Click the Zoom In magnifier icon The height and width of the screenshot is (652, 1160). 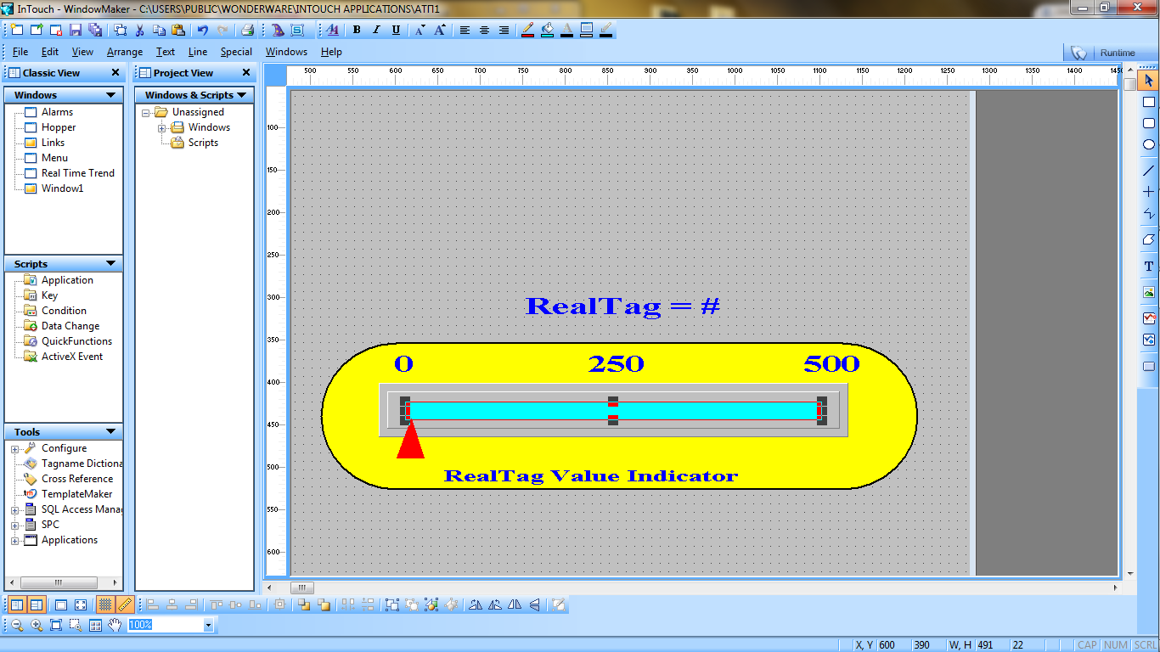coord(37,625)
